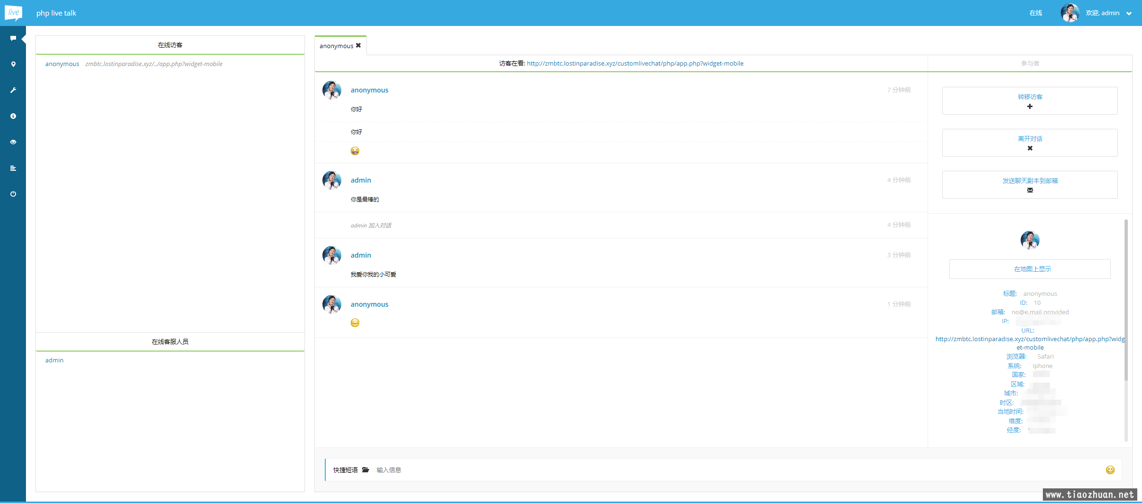Click the 在地图上显示 show on map button

coord(1030,269)
